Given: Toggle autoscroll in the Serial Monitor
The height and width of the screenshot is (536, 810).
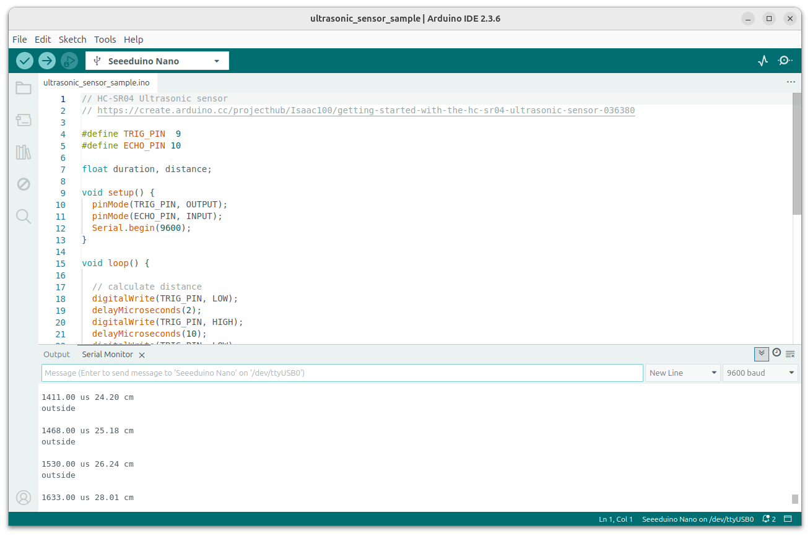Looking at the screenshot, I should (761, 353).
